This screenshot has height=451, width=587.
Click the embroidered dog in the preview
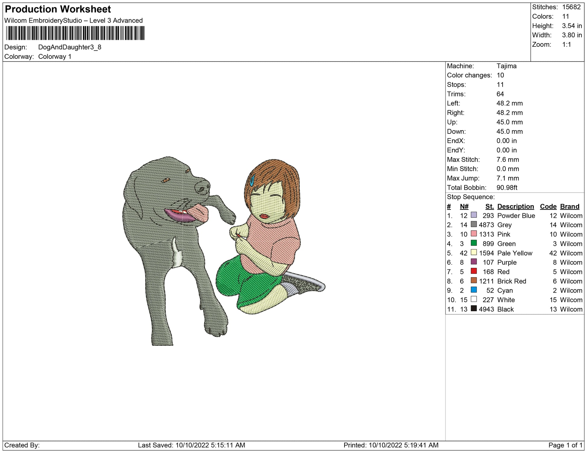click(x=157, y=241)
